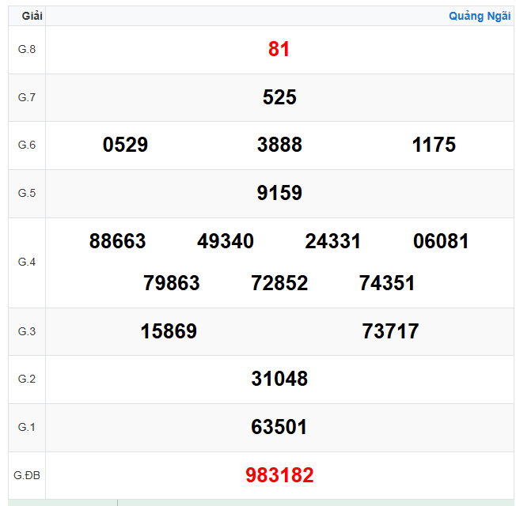The width and height of the screenshot is (516, 506).
Task: Click the Giải column header
Action: pyautogui.click(x=32, y=16)
